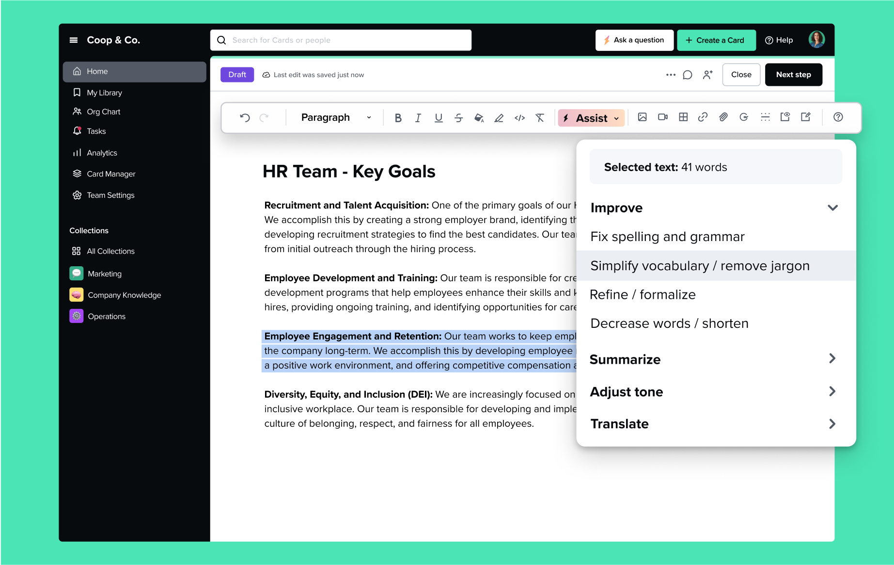Toggle strikethrough on the selection
Screen dimensions: 894x565
tap(458, 117)
